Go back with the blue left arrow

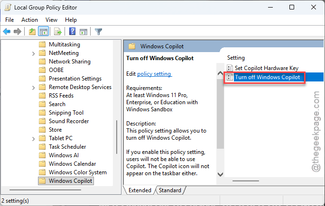7,32
